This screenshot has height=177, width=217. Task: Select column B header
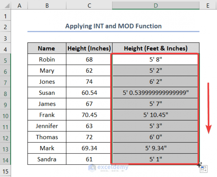click(47, 6)
